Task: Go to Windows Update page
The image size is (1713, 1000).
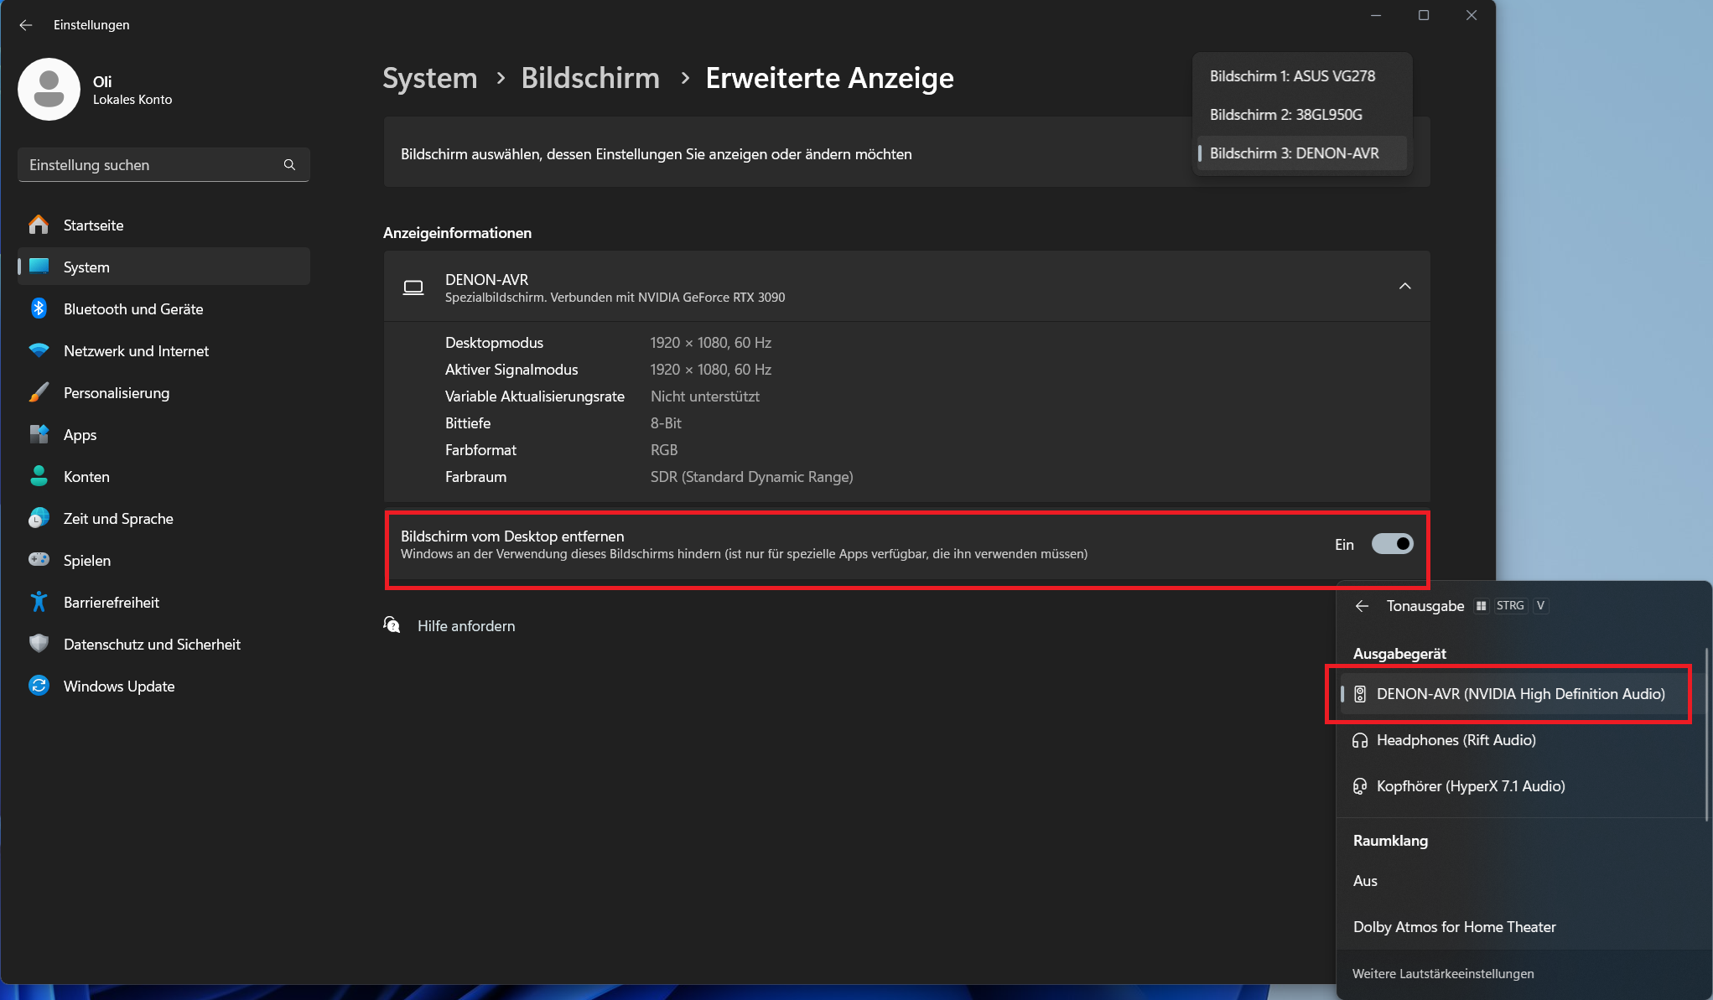Action: (119, 687)
